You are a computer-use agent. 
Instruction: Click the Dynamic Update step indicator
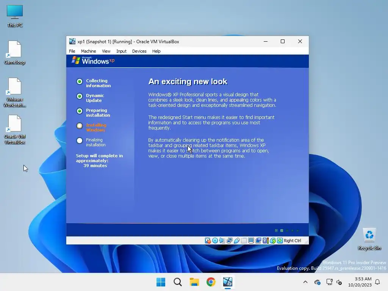tap(80, 96)
